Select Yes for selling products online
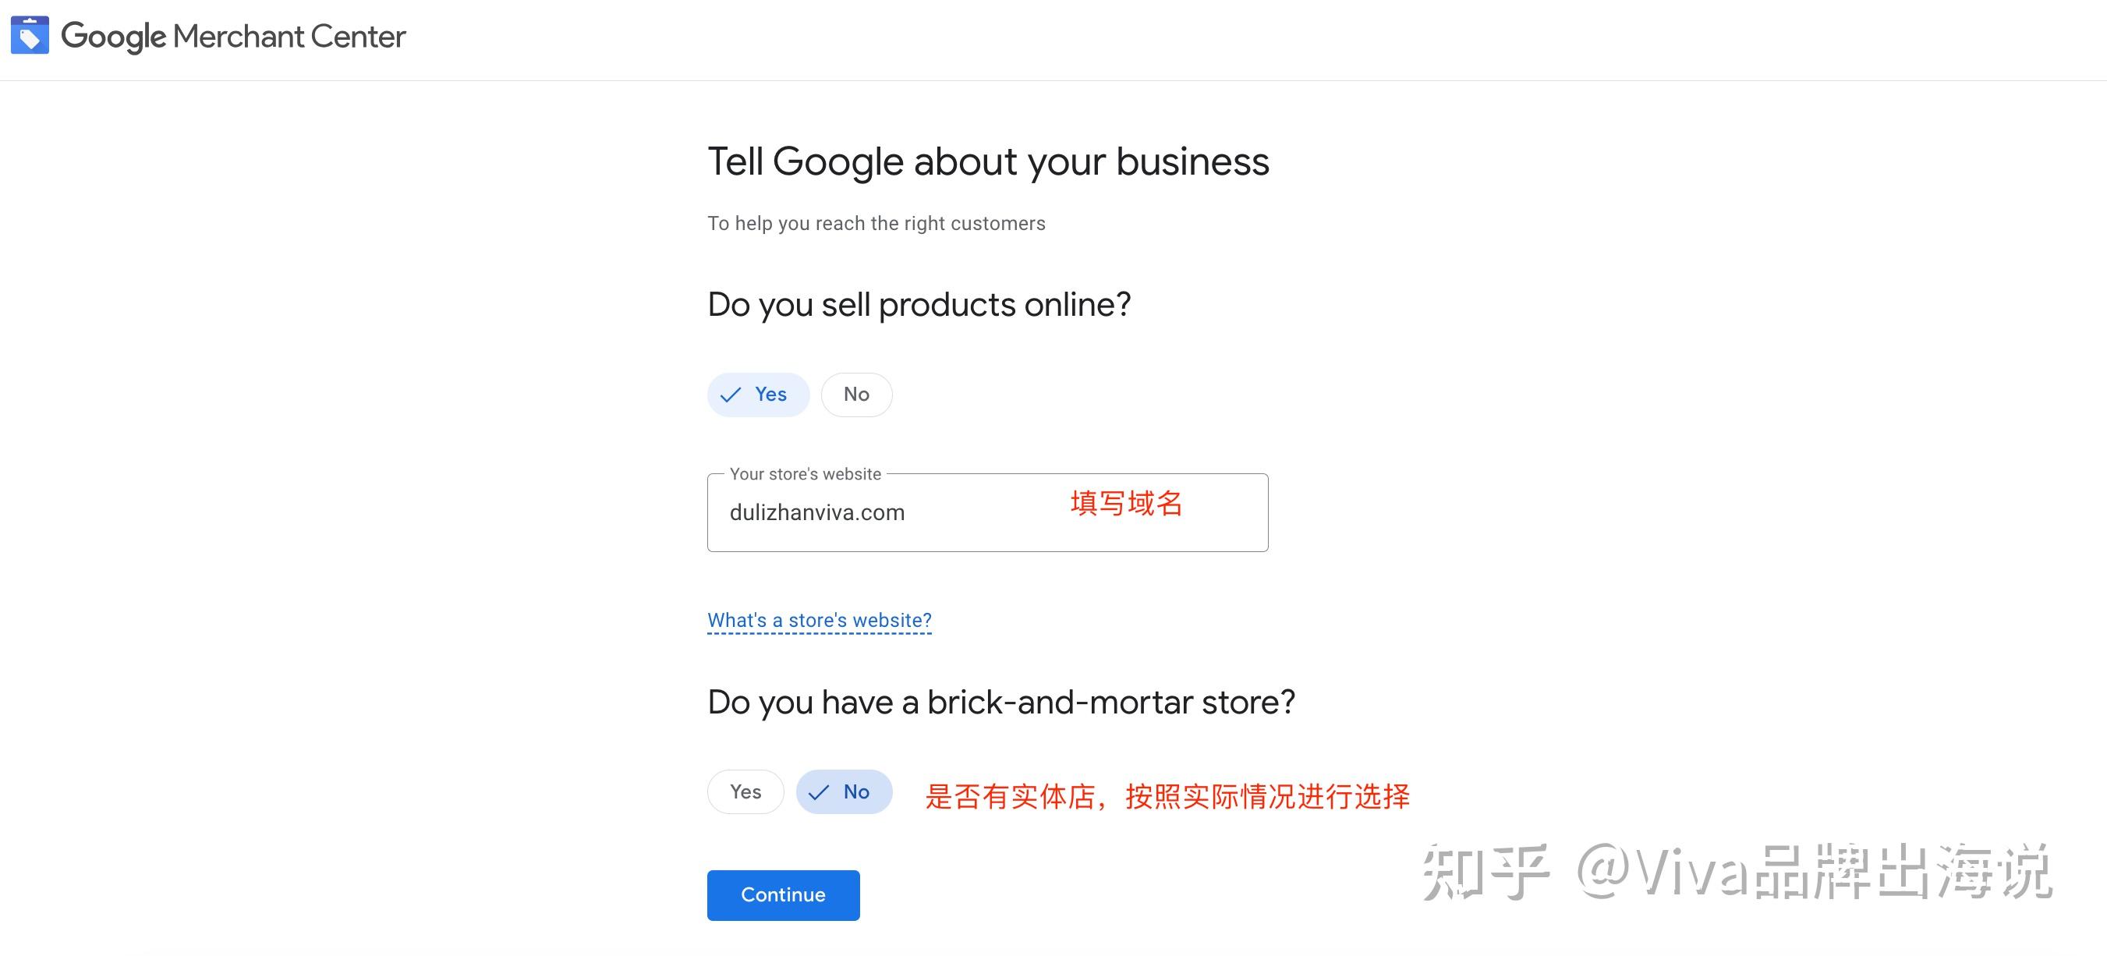Image resolution: width=2107 pixels, height=956 pixels. [758, 395]
